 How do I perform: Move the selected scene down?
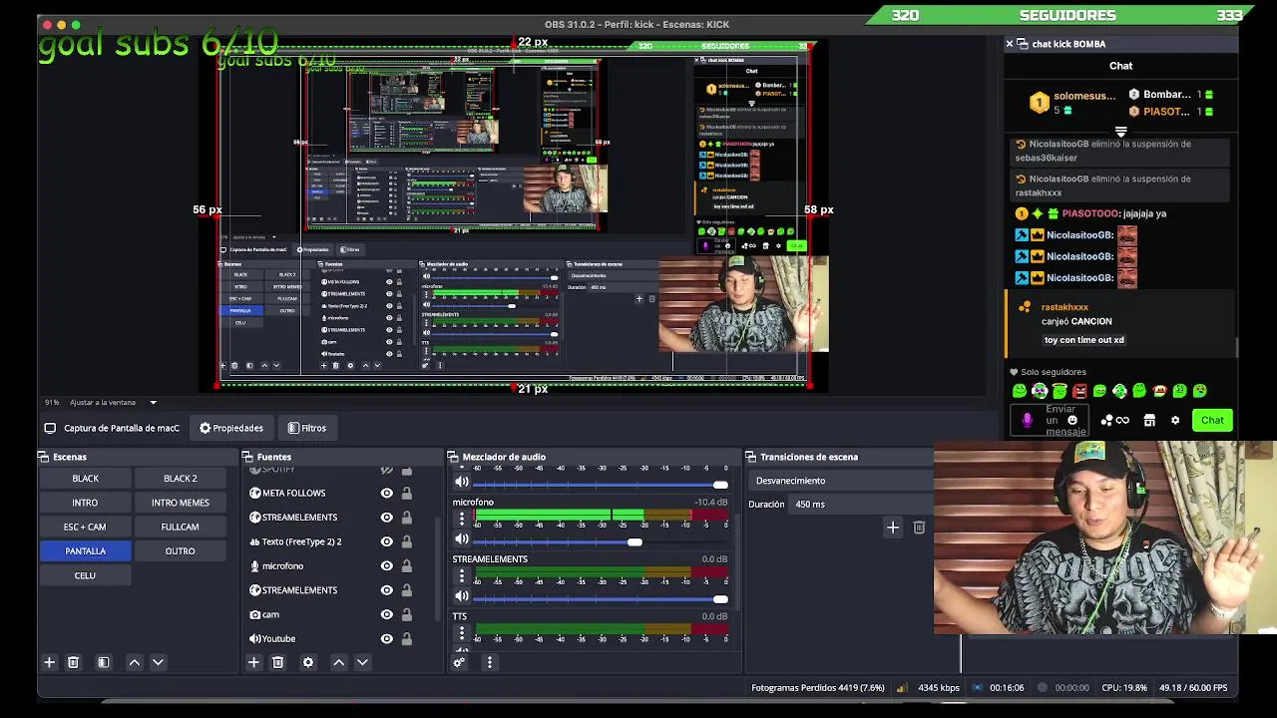point(158,662)
